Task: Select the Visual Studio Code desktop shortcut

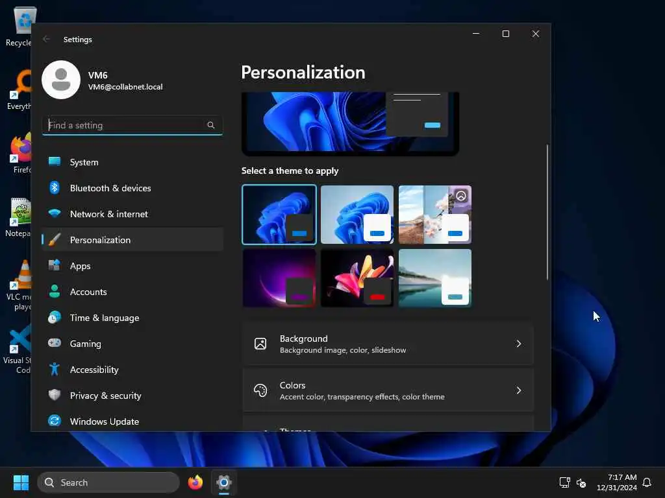Action: 19,348
